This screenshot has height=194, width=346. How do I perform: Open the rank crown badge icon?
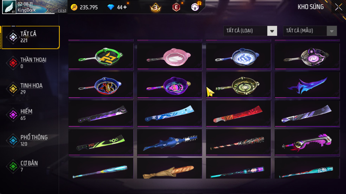click(155, 7)
